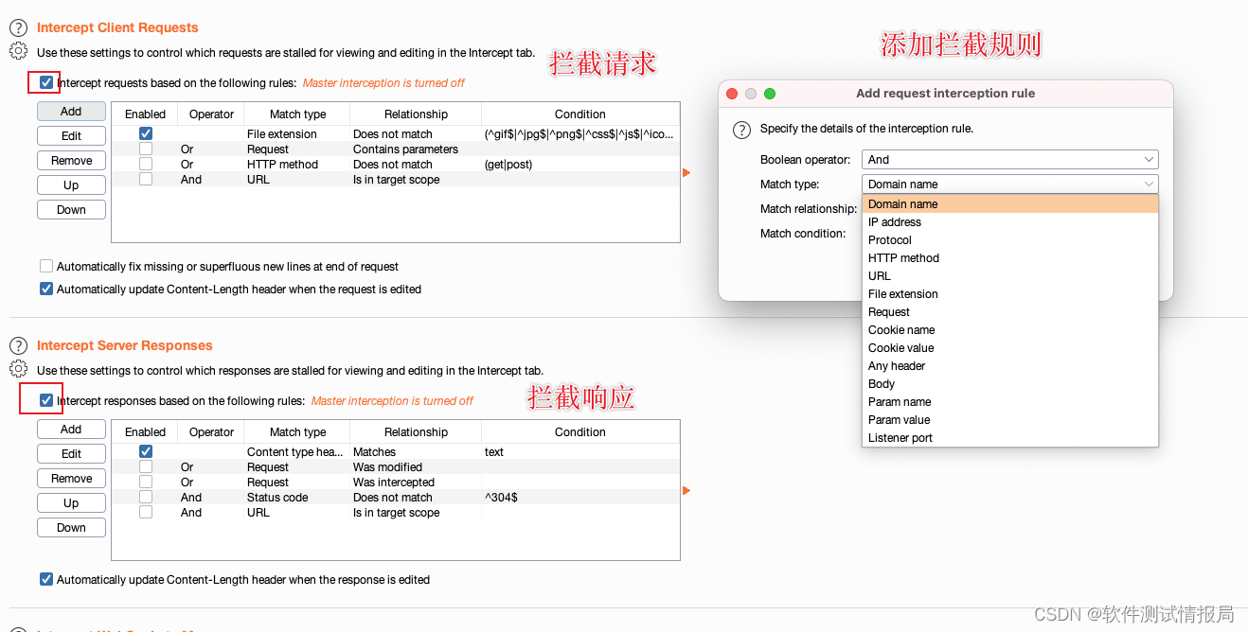Choose HTTP method match type
1248x632 pixels.
1010,258
